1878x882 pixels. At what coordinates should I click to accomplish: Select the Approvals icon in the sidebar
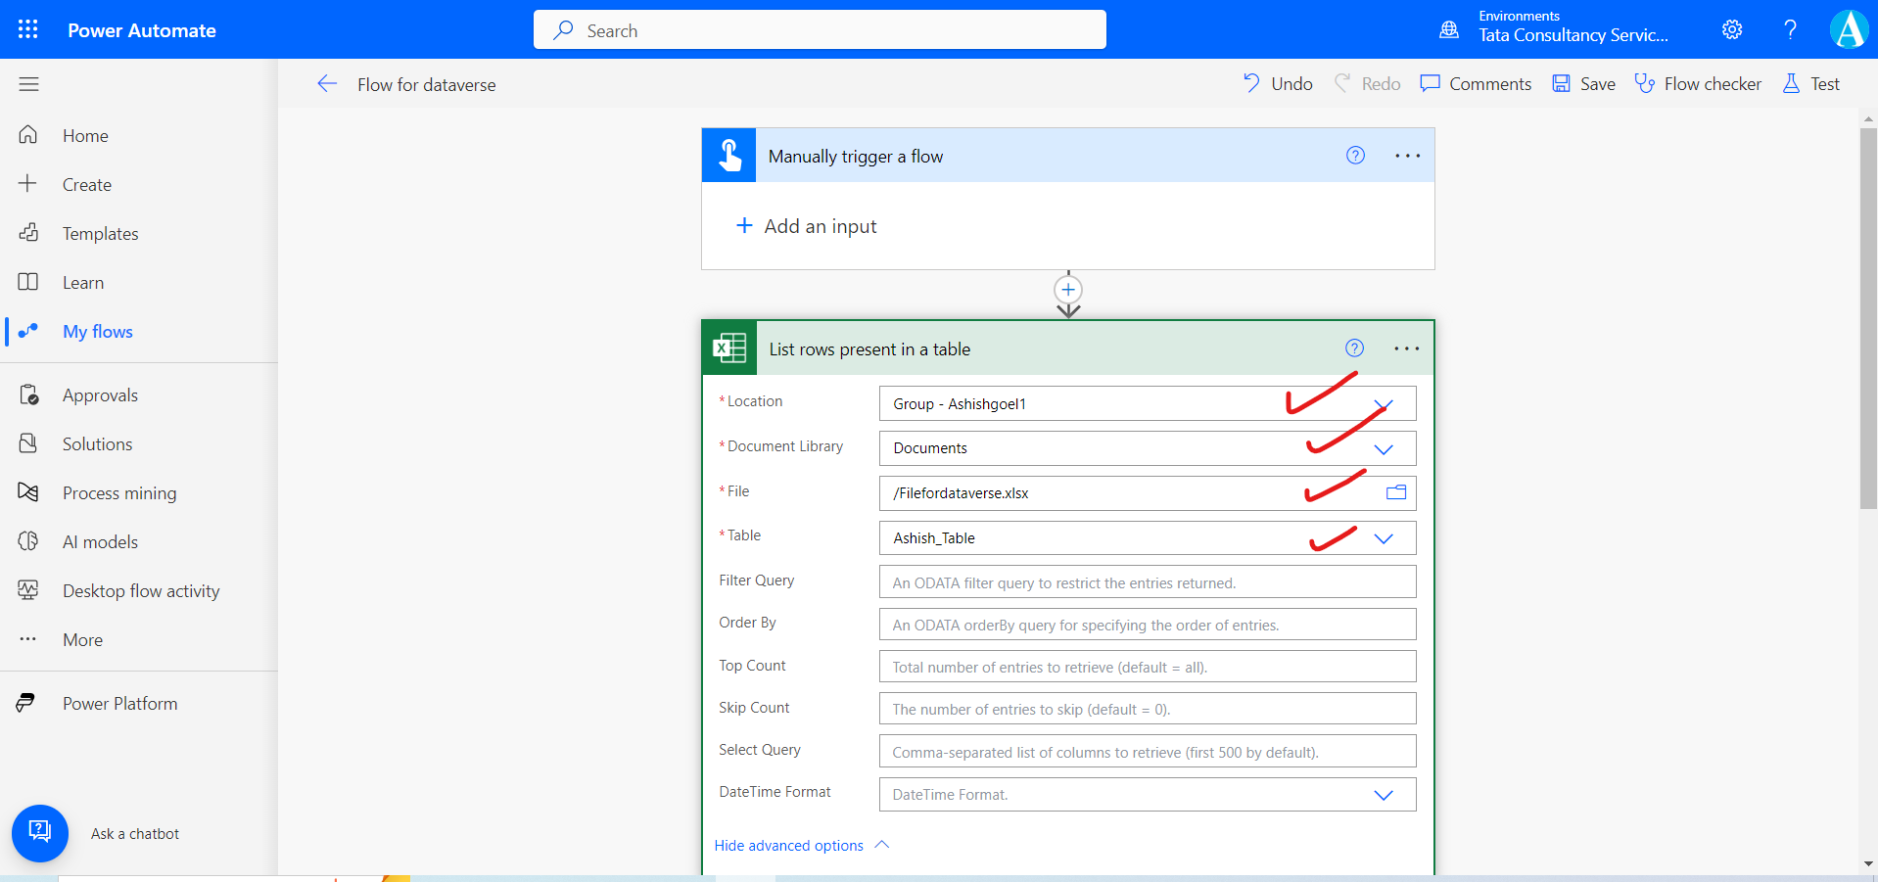click(28, 395)
